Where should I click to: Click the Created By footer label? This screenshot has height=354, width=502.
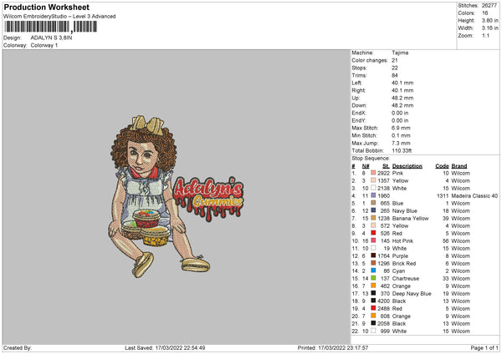[18, 347]
